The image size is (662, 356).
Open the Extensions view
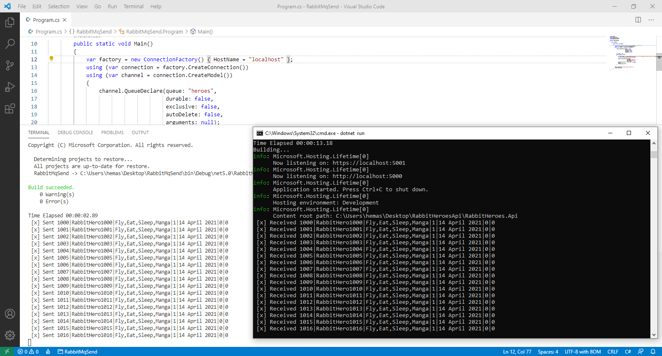click(x=10, y=108)
